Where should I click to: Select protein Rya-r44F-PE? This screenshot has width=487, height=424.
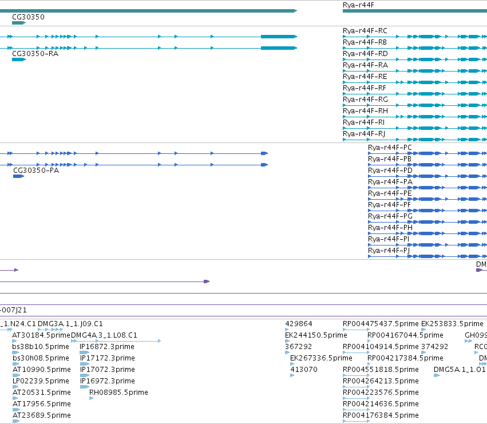(390, 193)
